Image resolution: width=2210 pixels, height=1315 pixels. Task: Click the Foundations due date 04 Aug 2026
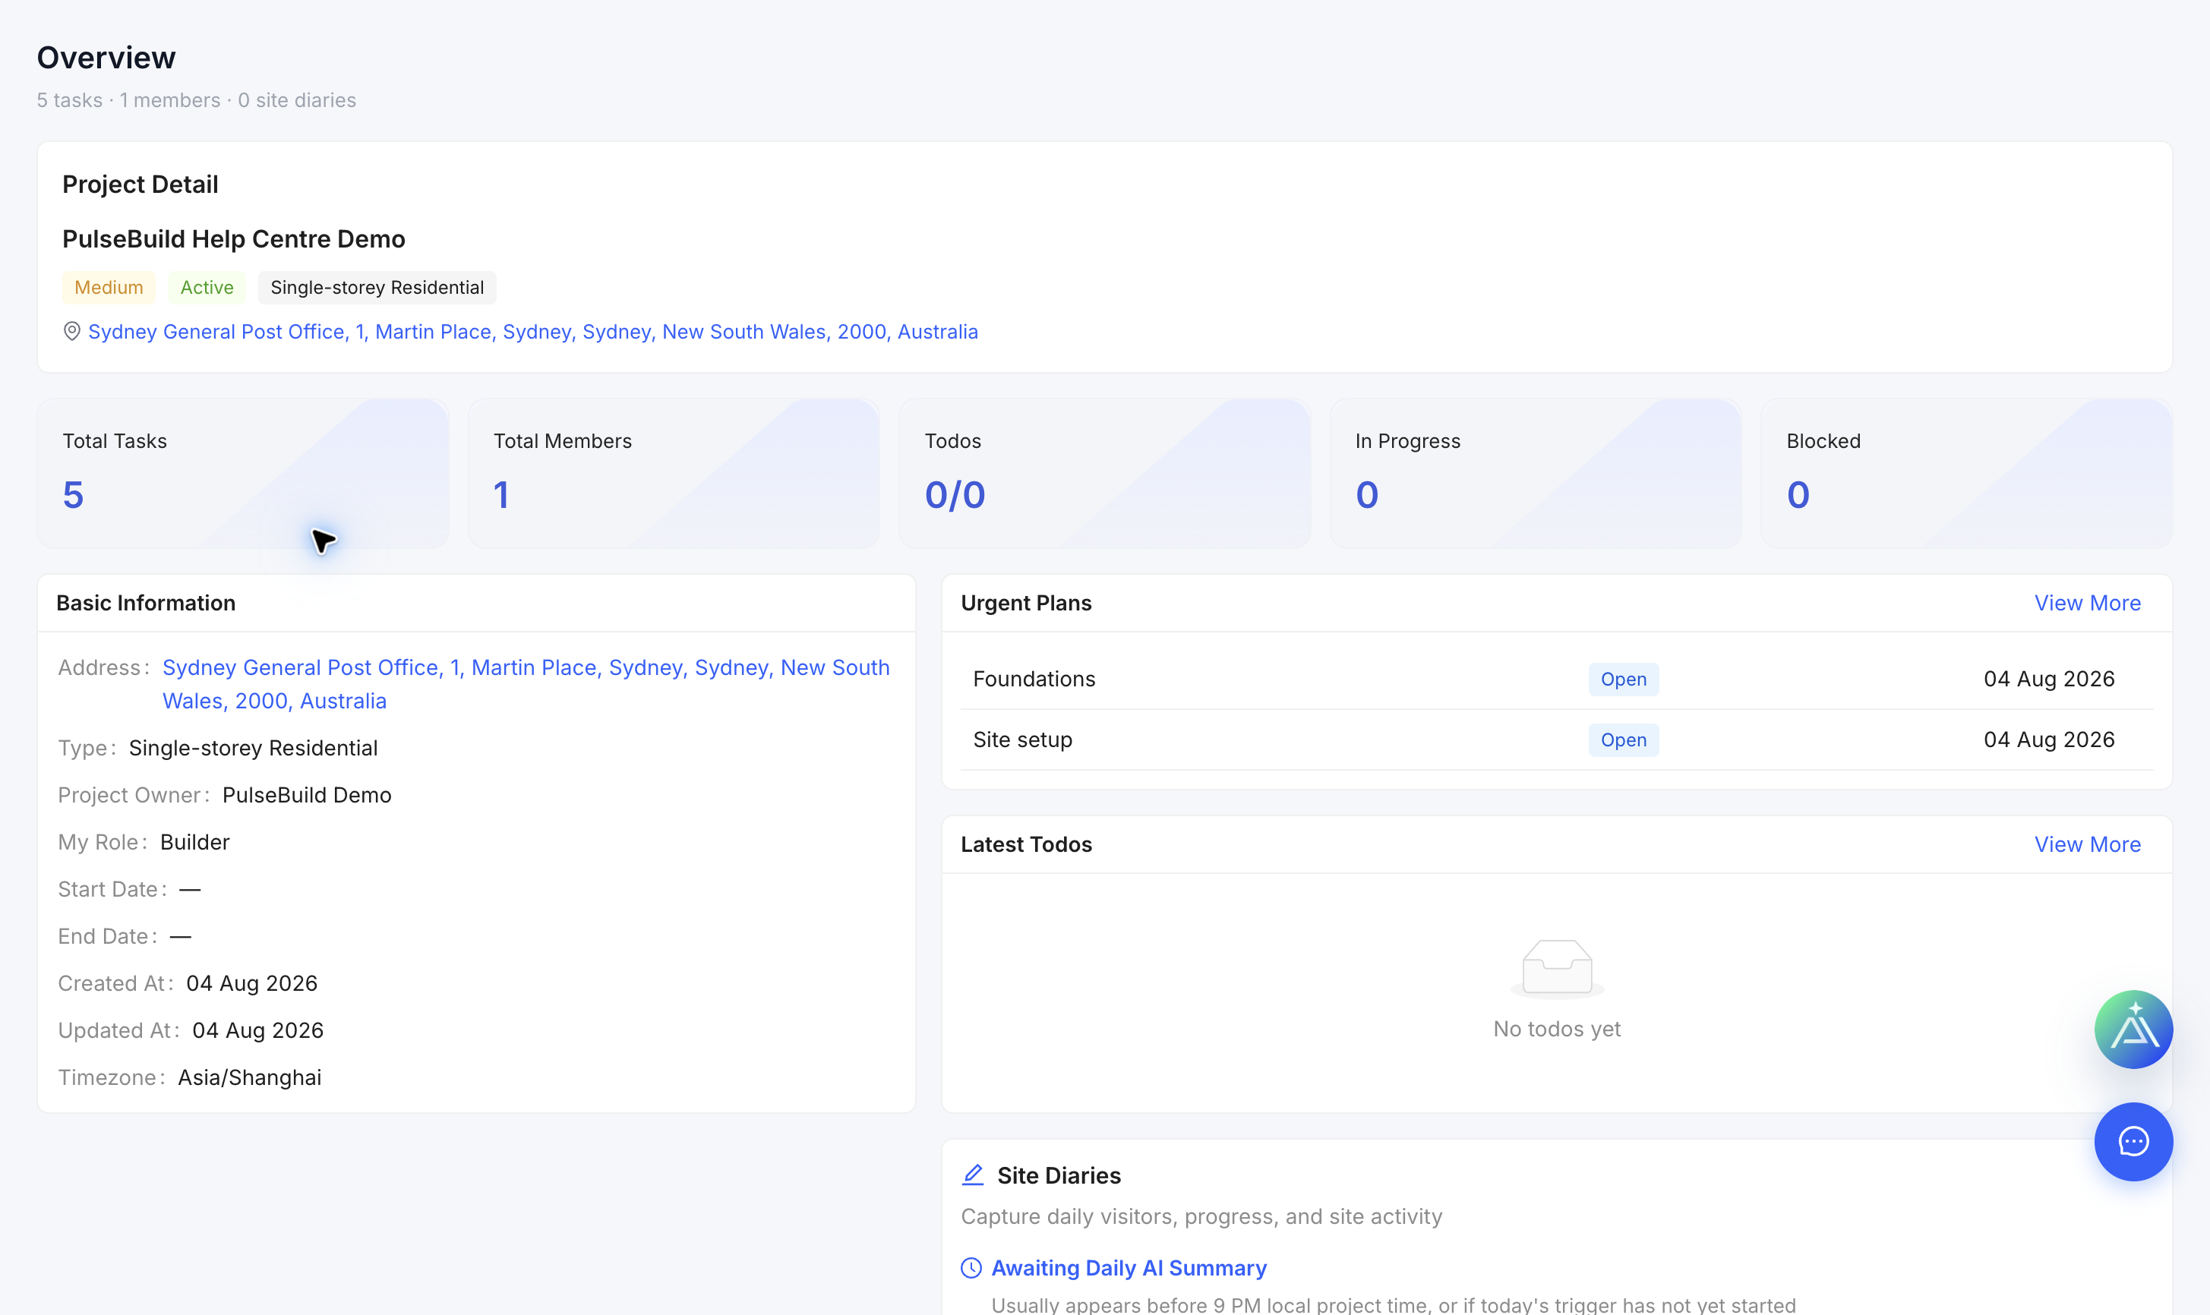[x=2049, y=679]
